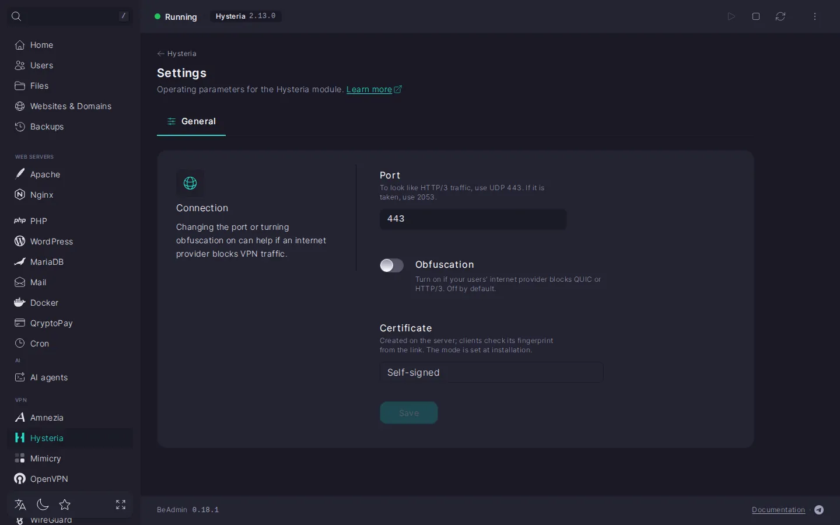Open Mimicry VPN module
Viewport: 840px width, 525px height.
coord(70,459)
